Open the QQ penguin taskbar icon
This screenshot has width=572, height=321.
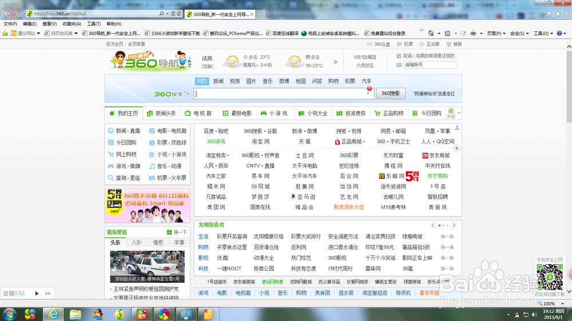tap(97, 314)
